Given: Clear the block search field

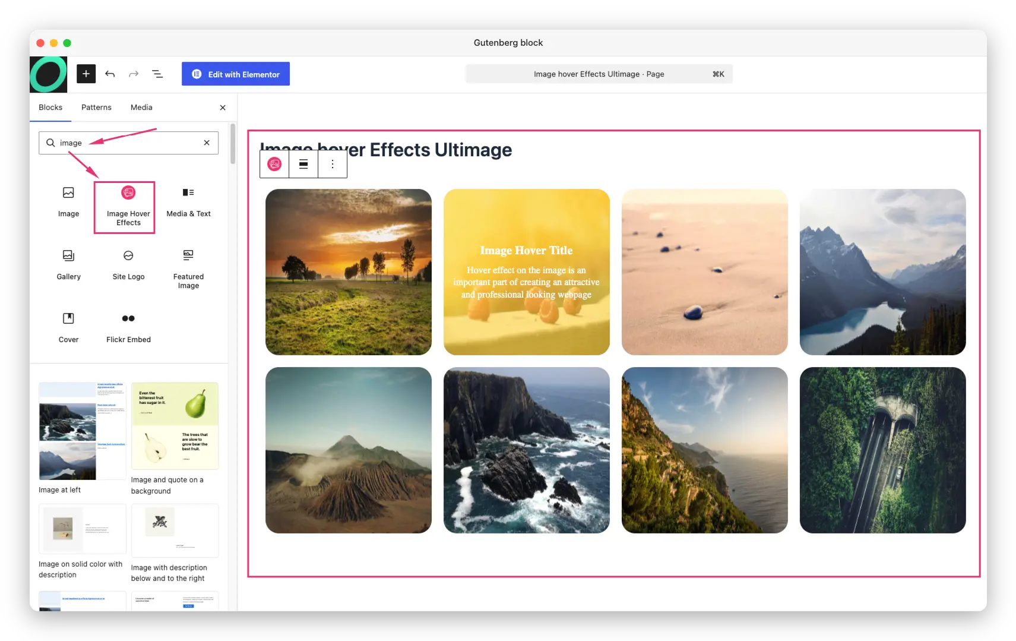Looking at the screenshot, I should 207,143.
